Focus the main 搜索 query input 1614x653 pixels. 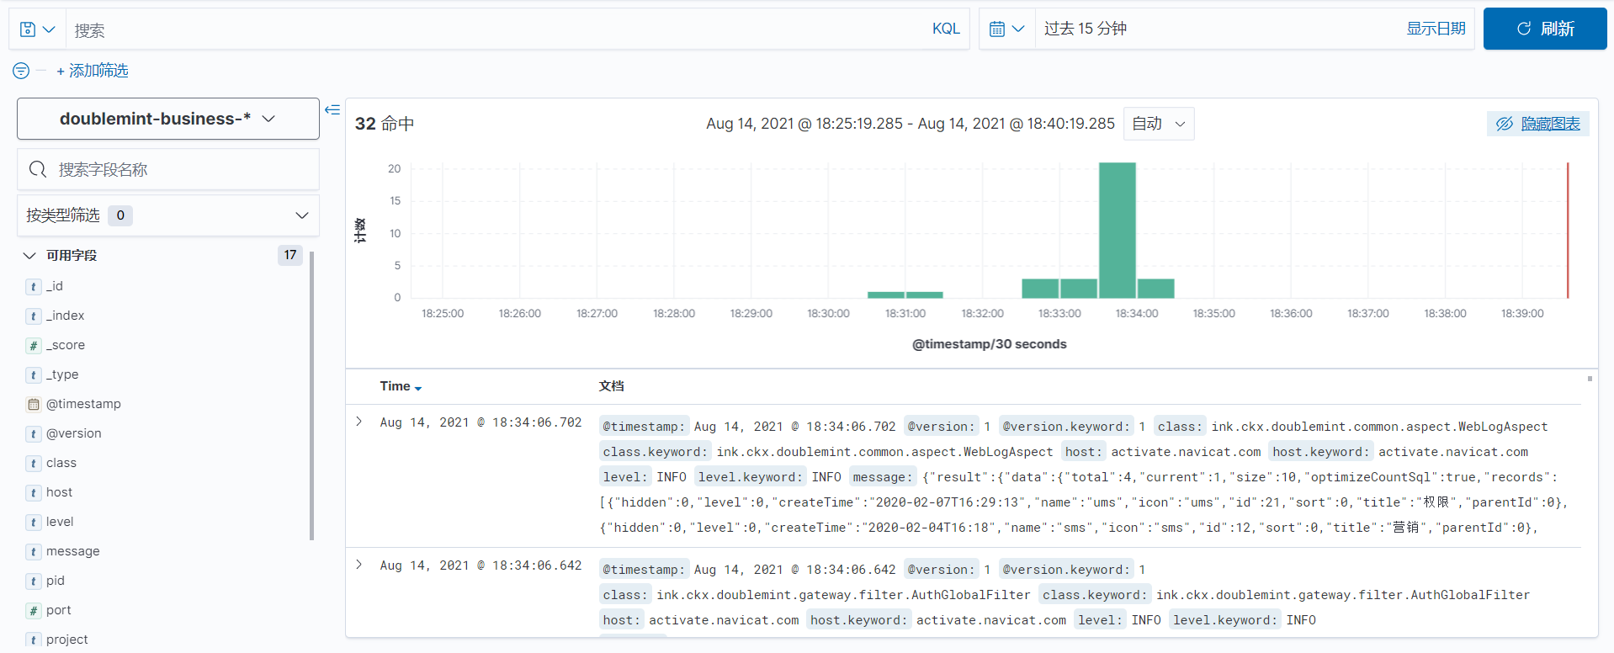(x=496, y=29)
